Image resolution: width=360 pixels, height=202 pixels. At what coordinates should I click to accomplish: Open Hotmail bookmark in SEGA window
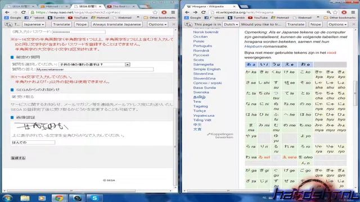click(100, 17)
